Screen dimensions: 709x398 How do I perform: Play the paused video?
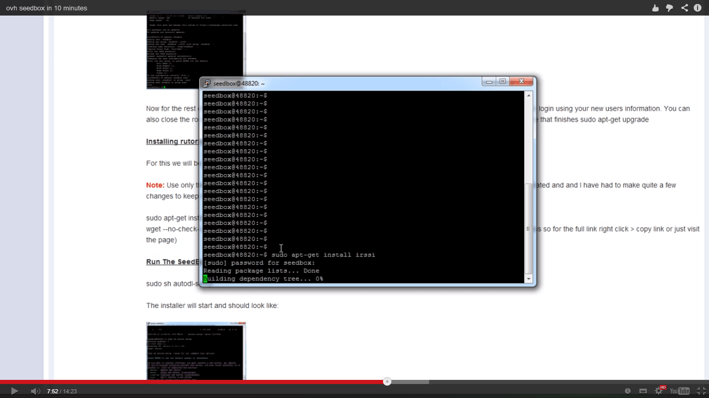point(15,391)
